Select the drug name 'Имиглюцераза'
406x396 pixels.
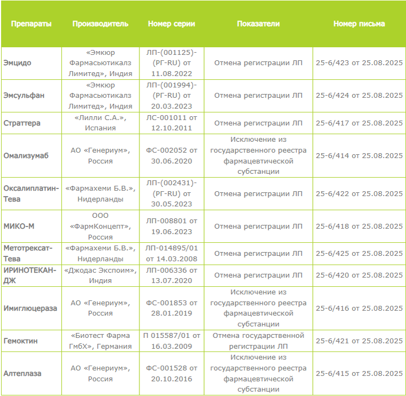30,309
